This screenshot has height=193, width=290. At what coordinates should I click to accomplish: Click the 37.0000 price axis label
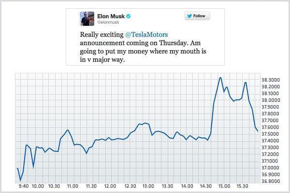pos(271,167)
